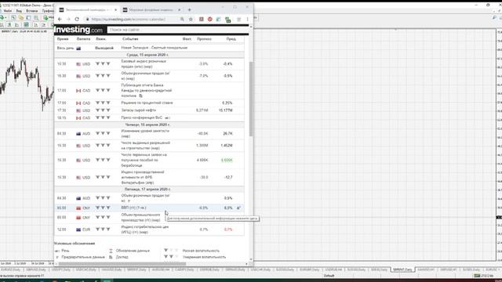Click the Валюта column header

click(83, 38)
